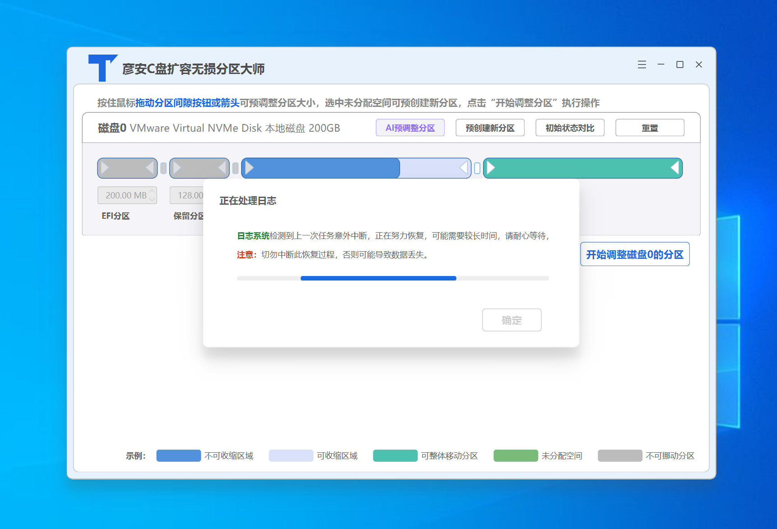
Task: Click gap button between EFI and reserved partitions
Action: pos(163,169)
